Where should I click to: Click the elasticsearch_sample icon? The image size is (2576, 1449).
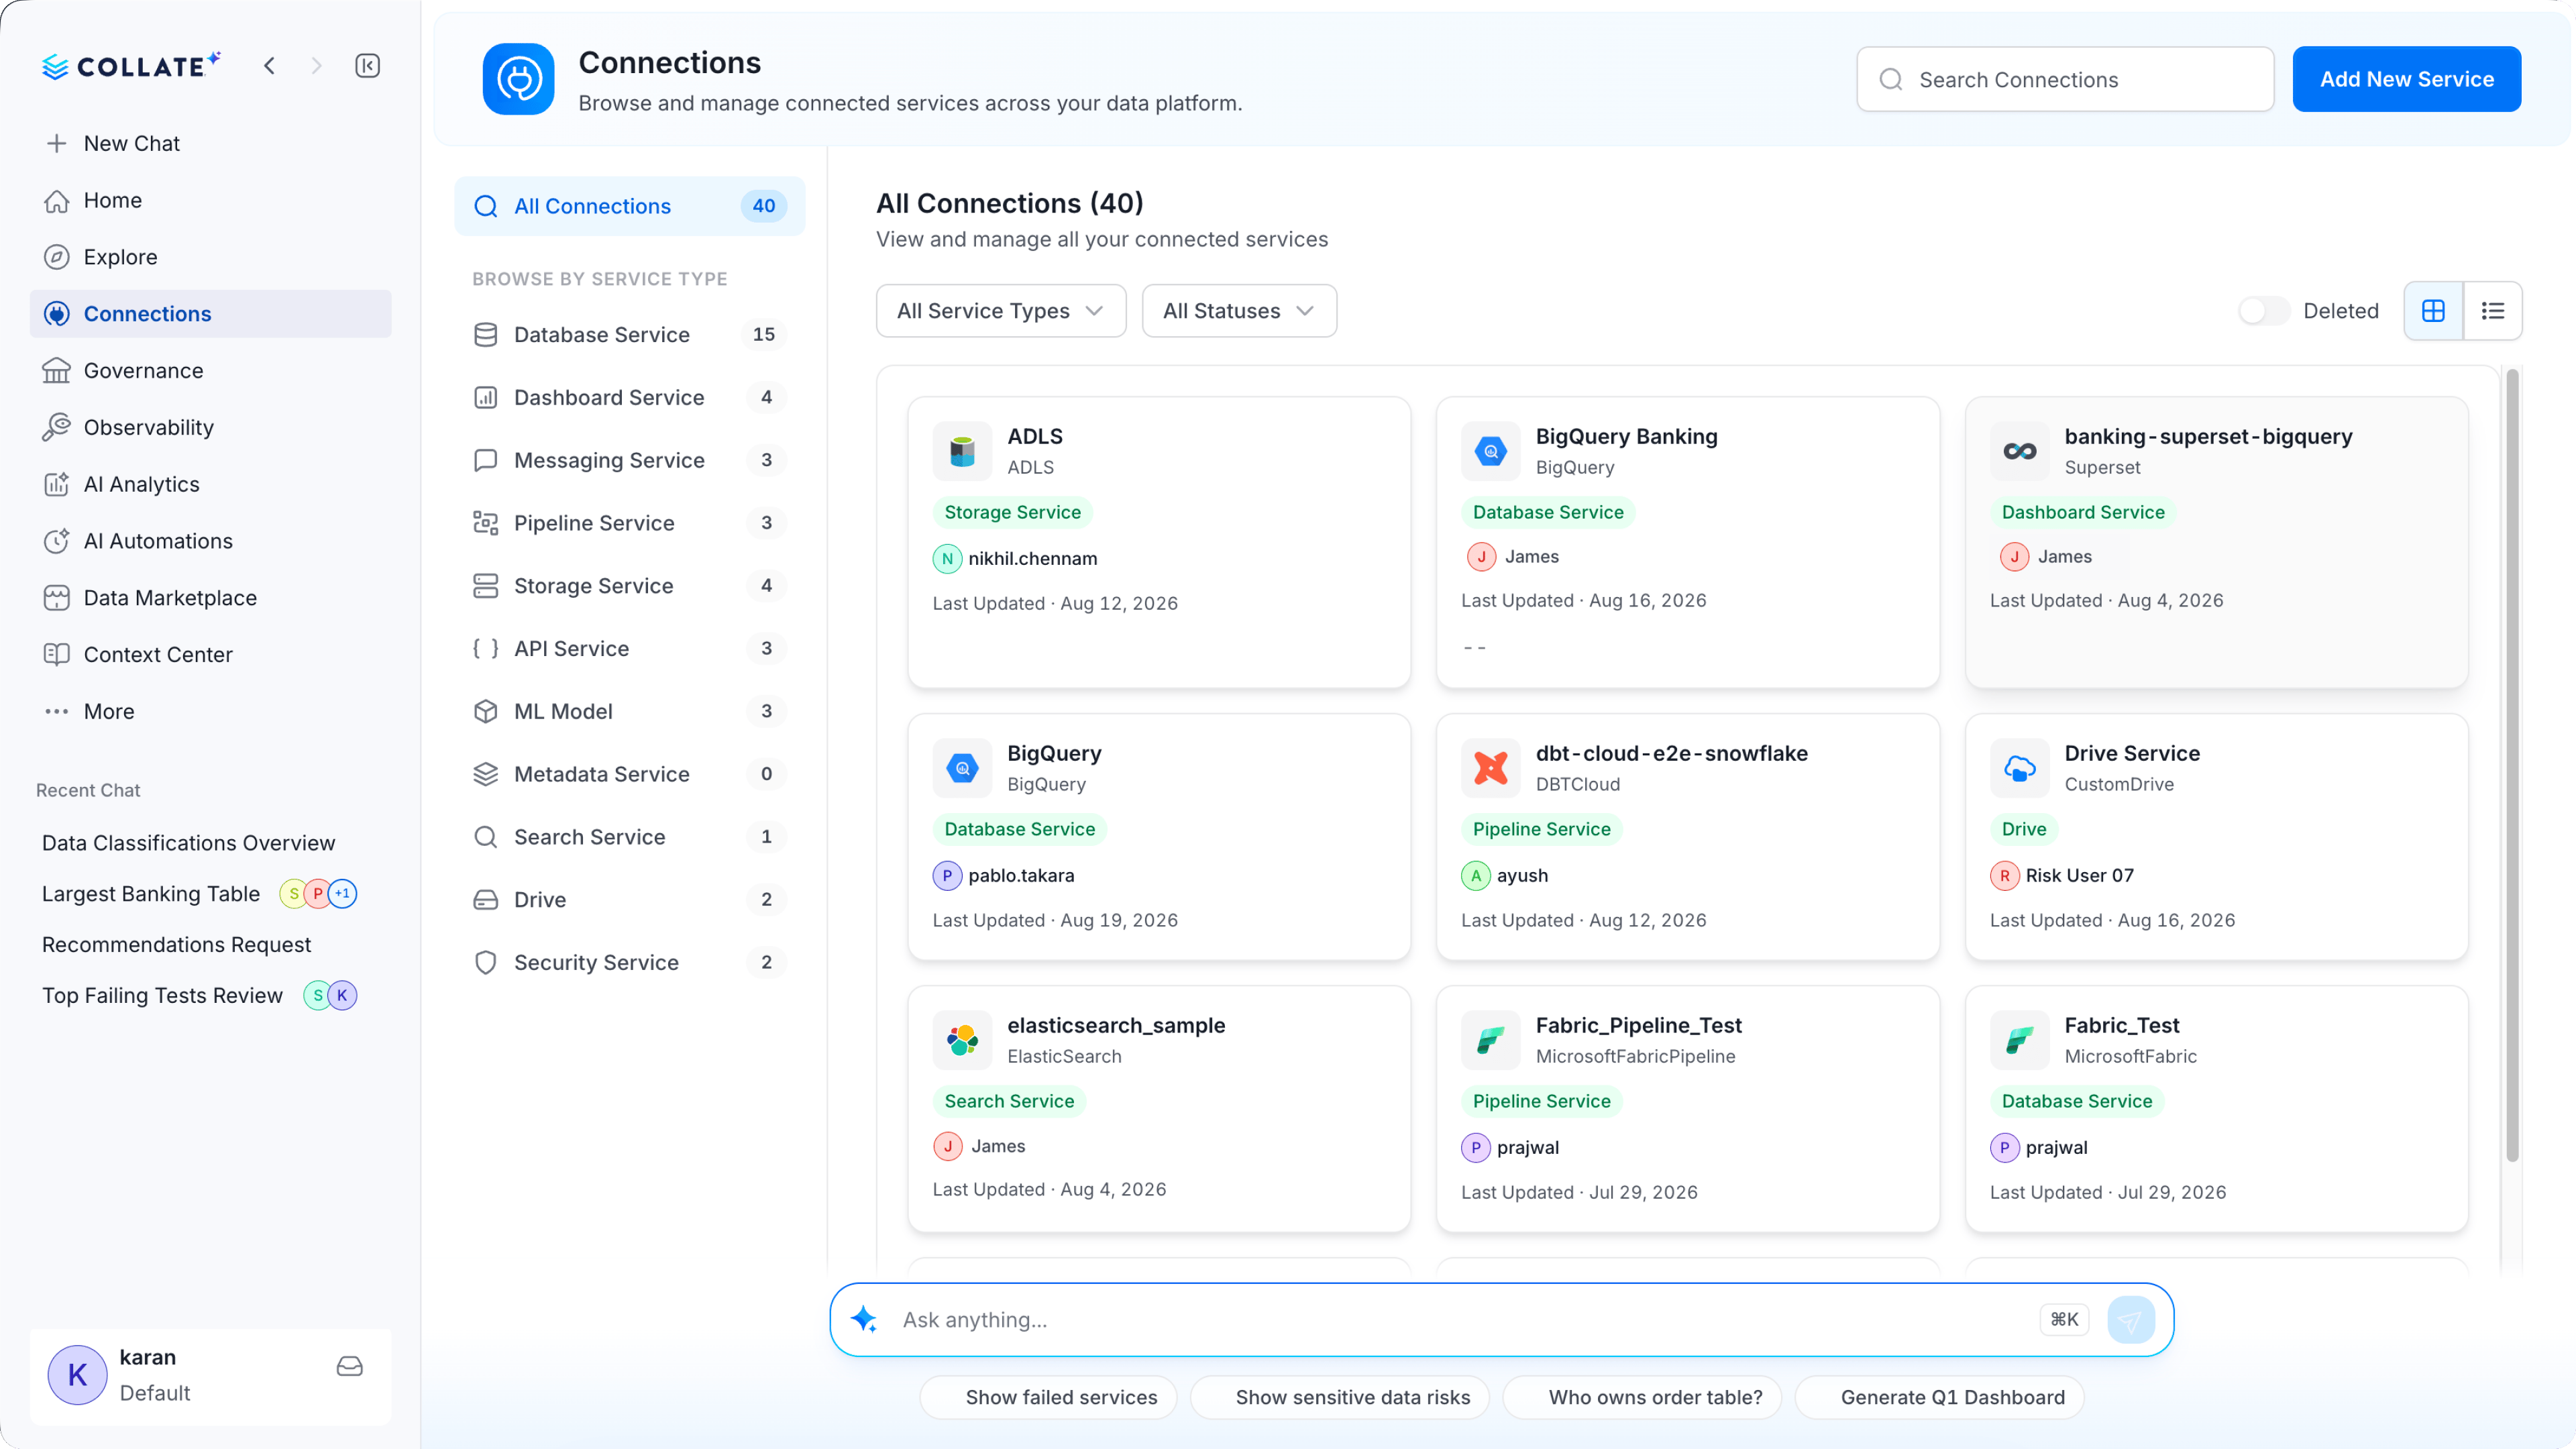click(962, 1040)
